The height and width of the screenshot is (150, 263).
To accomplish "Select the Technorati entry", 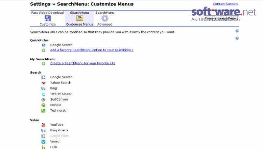I will (58, 110).
